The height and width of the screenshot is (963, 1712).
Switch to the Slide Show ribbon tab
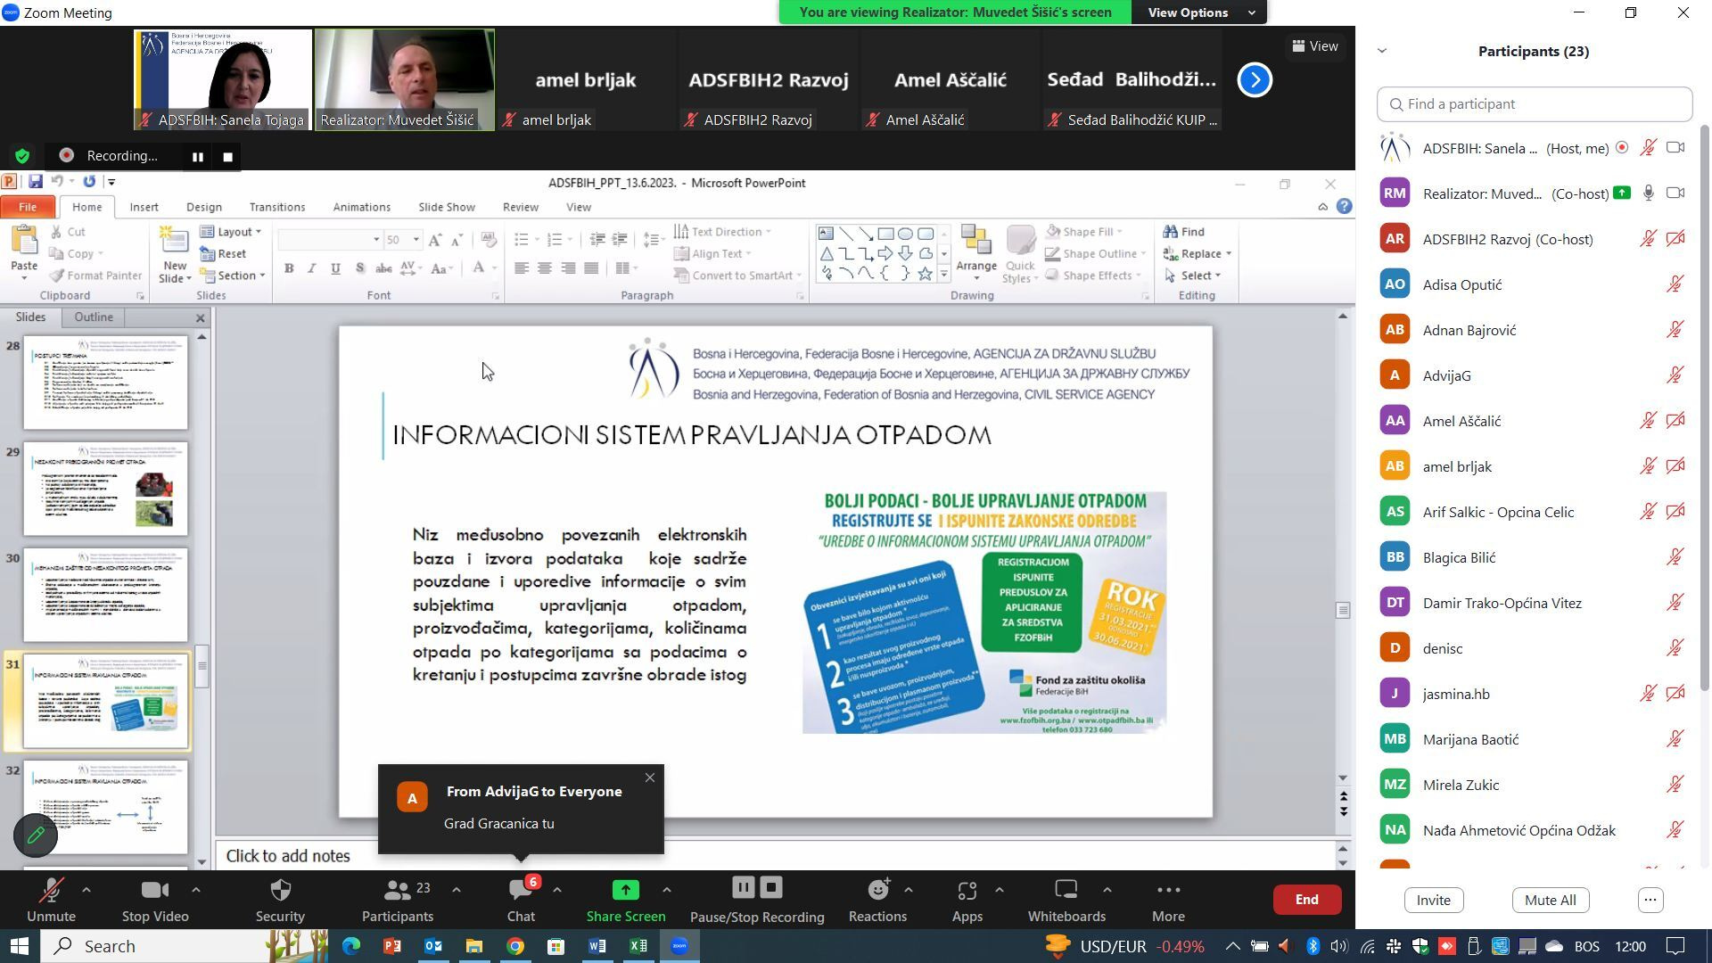coord(446,207)
